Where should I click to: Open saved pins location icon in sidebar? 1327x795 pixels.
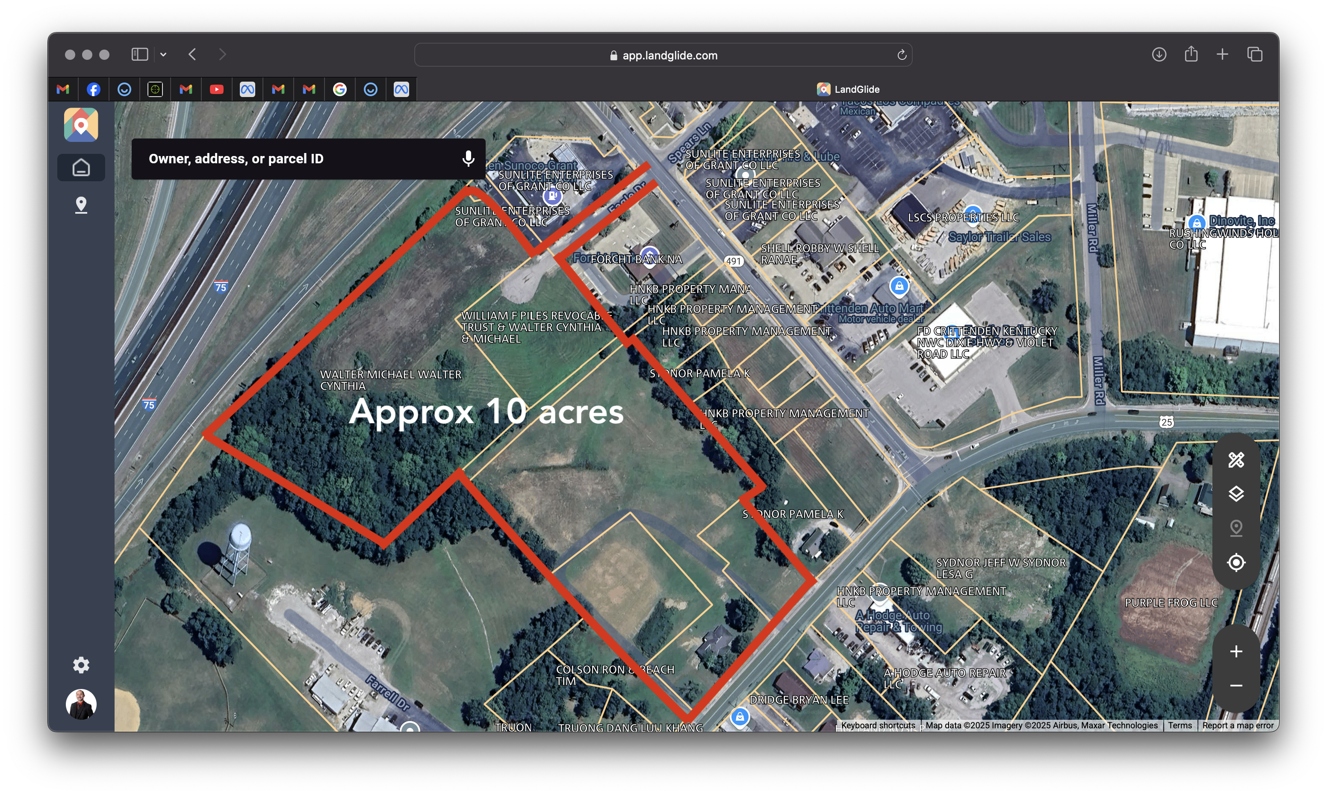coord(81,205)
